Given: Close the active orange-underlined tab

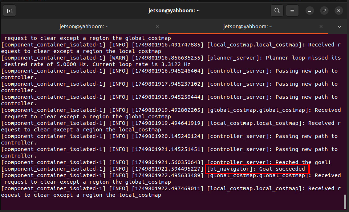Looking at the screenshot, I should 321,27.
